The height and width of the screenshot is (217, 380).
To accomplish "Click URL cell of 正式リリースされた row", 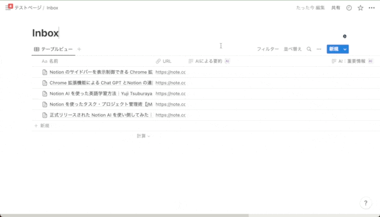I will click(171, 115).
